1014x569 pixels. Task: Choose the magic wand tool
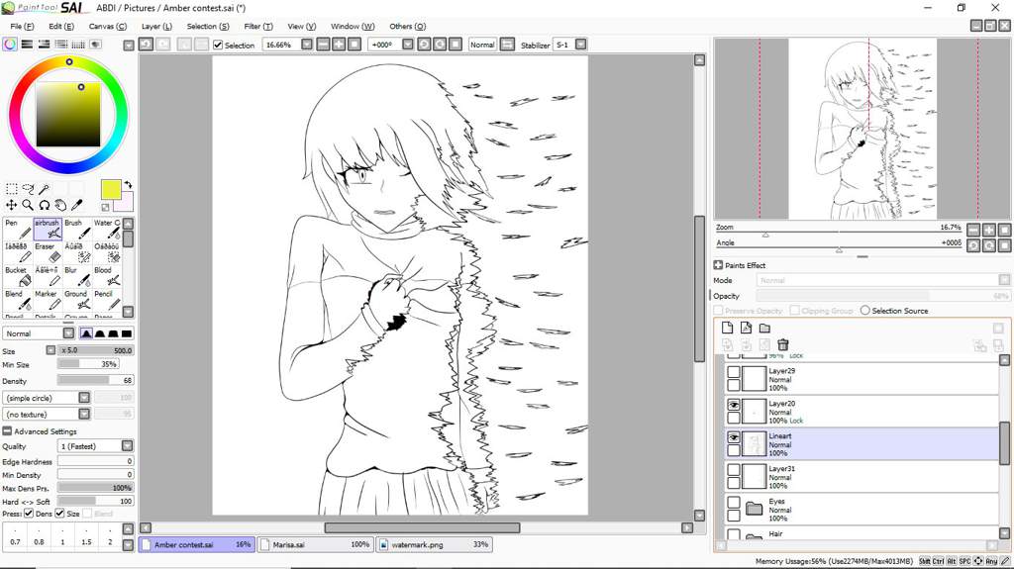tap(44, 189)
